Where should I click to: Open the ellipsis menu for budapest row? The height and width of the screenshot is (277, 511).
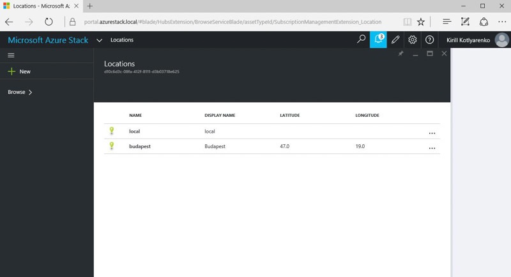pos(432,148)
